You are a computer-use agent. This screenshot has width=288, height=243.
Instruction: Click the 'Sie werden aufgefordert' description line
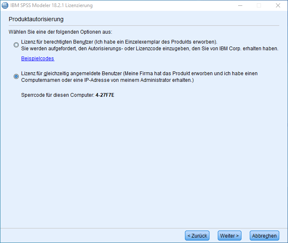coord(150,49)
